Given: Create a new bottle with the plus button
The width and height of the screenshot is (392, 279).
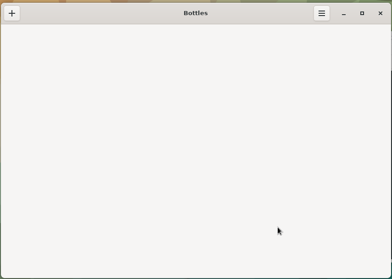Looking at the screenshot, I should (x=12, y=13).
